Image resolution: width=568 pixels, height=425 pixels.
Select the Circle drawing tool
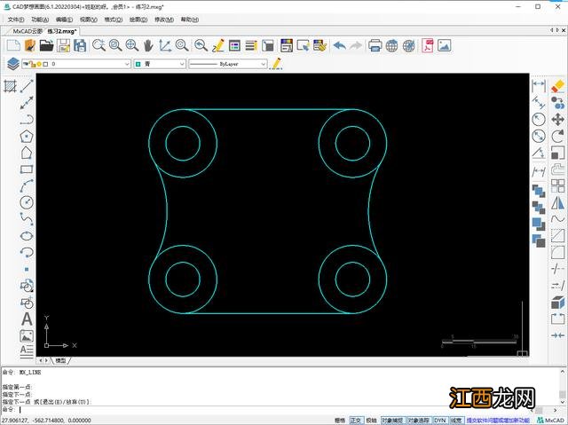(x=27, y=202)
